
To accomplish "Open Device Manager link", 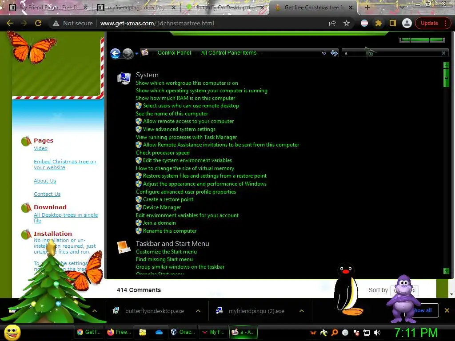I will (162, 207).
